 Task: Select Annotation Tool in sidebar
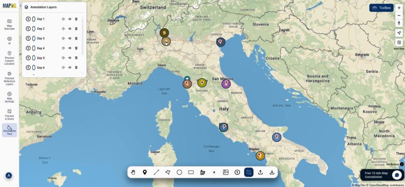9,130
